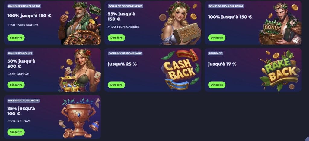Click the blonde woman holding Bonus box
Image resolution: width=309 pixels, height=141 pixels.
tap(180, 23)
